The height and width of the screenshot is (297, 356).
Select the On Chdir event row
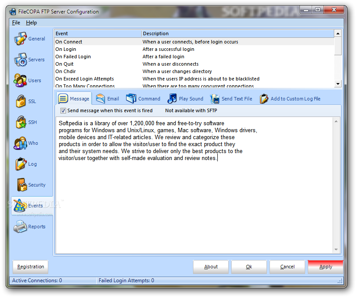[194, 71]
